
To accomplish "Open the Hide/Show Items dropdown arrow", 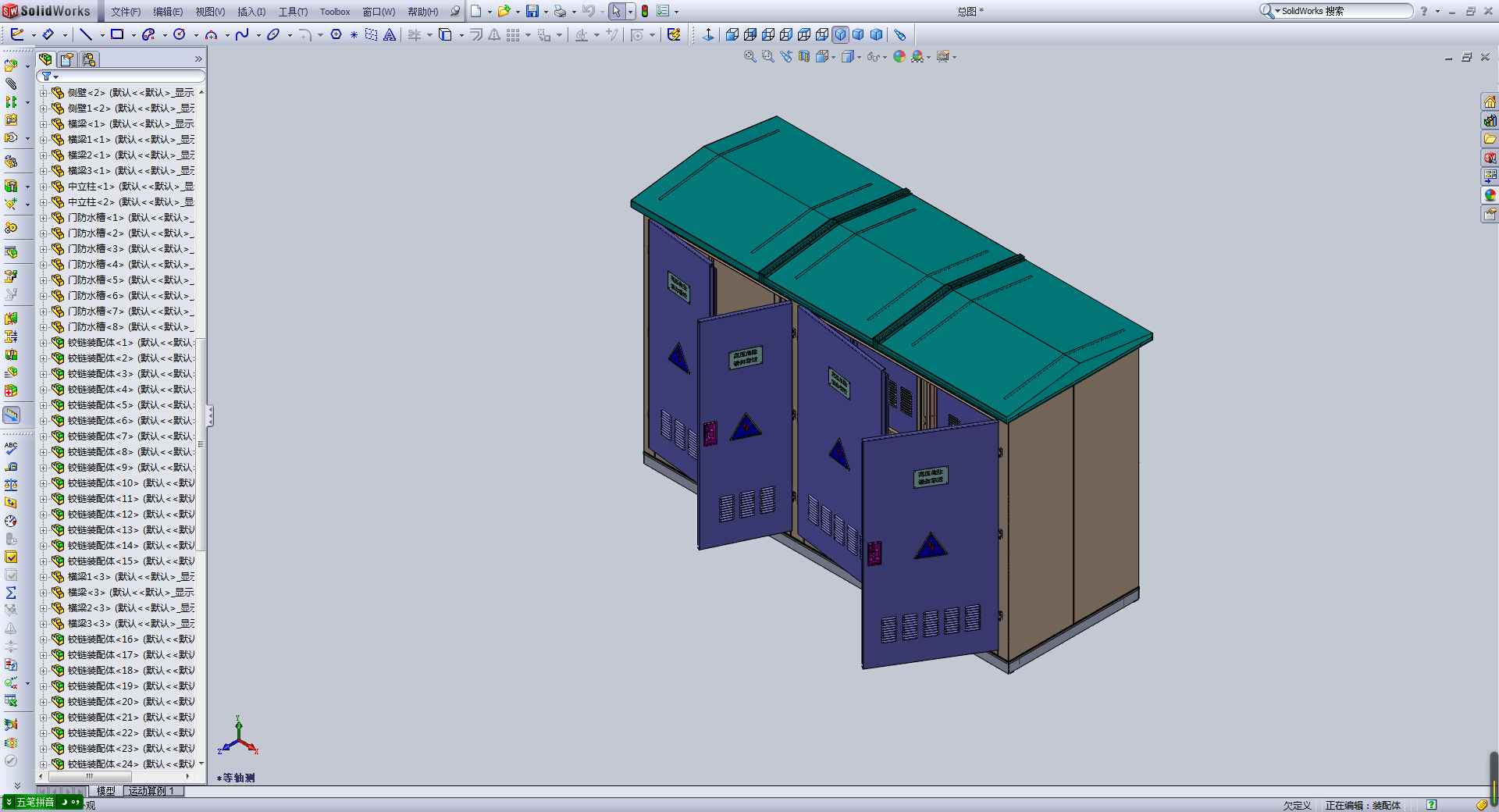I will tap(886, 57).
